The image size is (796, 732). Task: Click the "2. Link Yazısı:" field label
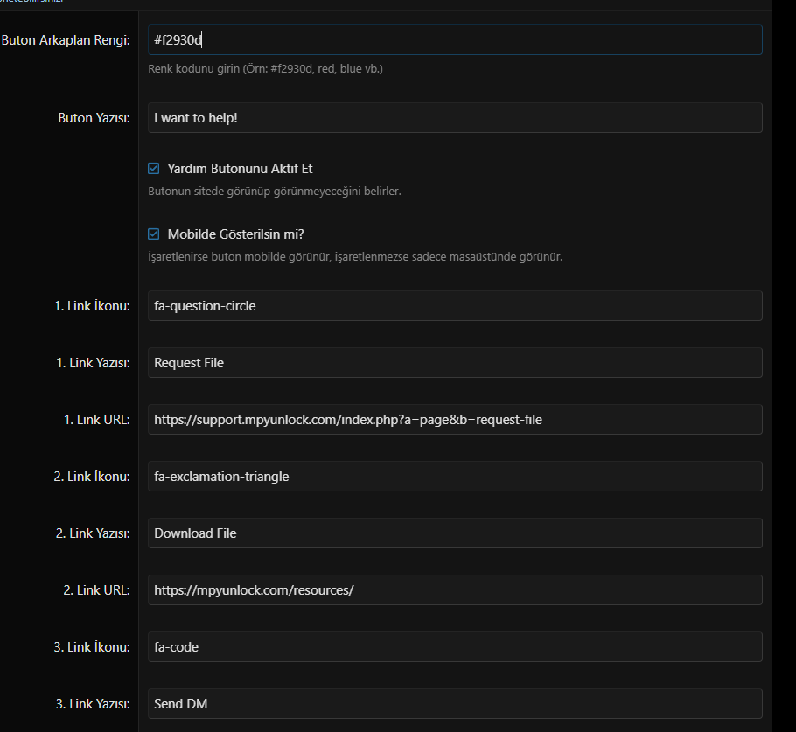click(x=93, y=533)
